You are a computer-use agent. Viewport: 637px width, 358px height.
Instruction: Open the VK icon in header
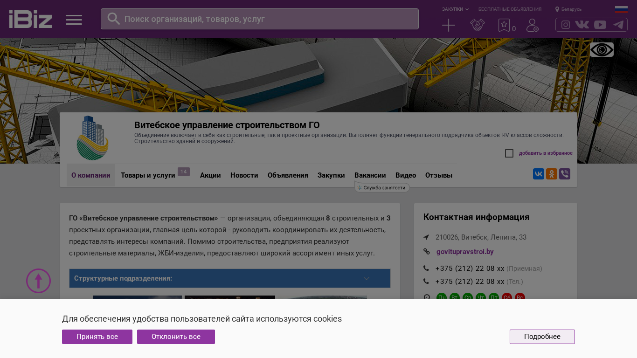[x=582, y=25]
